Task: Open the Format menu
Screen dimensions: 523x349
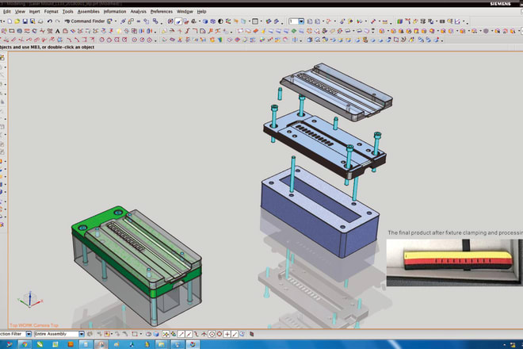Action: click(x=51, y=12)
